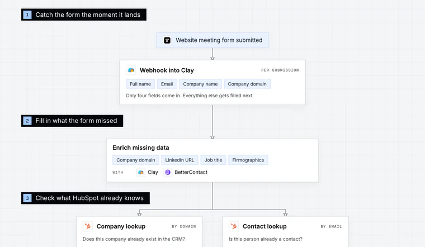Click the 'Company lookup' title
425x247 pixels.
(x=121, y=226)
